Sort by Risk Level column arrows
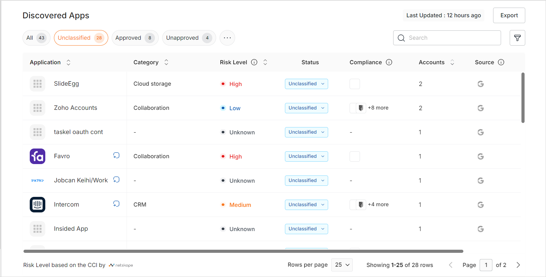546x277 pixels. click(x=265, y=62)
